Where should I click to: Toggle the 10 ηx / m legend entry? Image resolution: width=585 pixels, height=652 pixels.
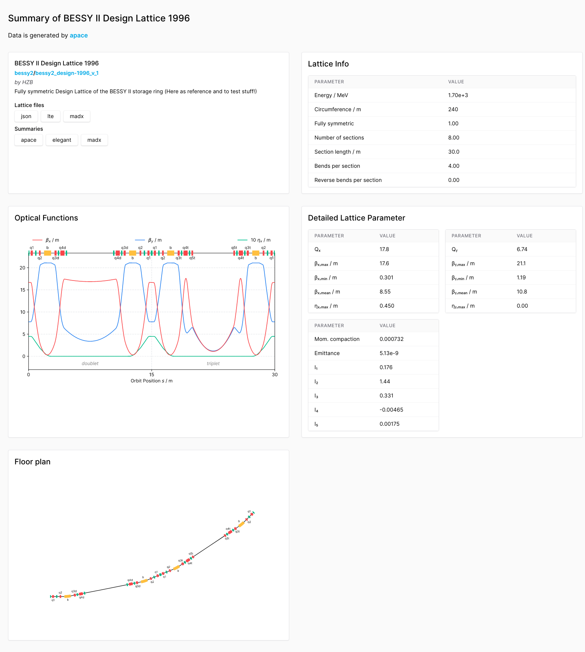click(x=254, y=240)
